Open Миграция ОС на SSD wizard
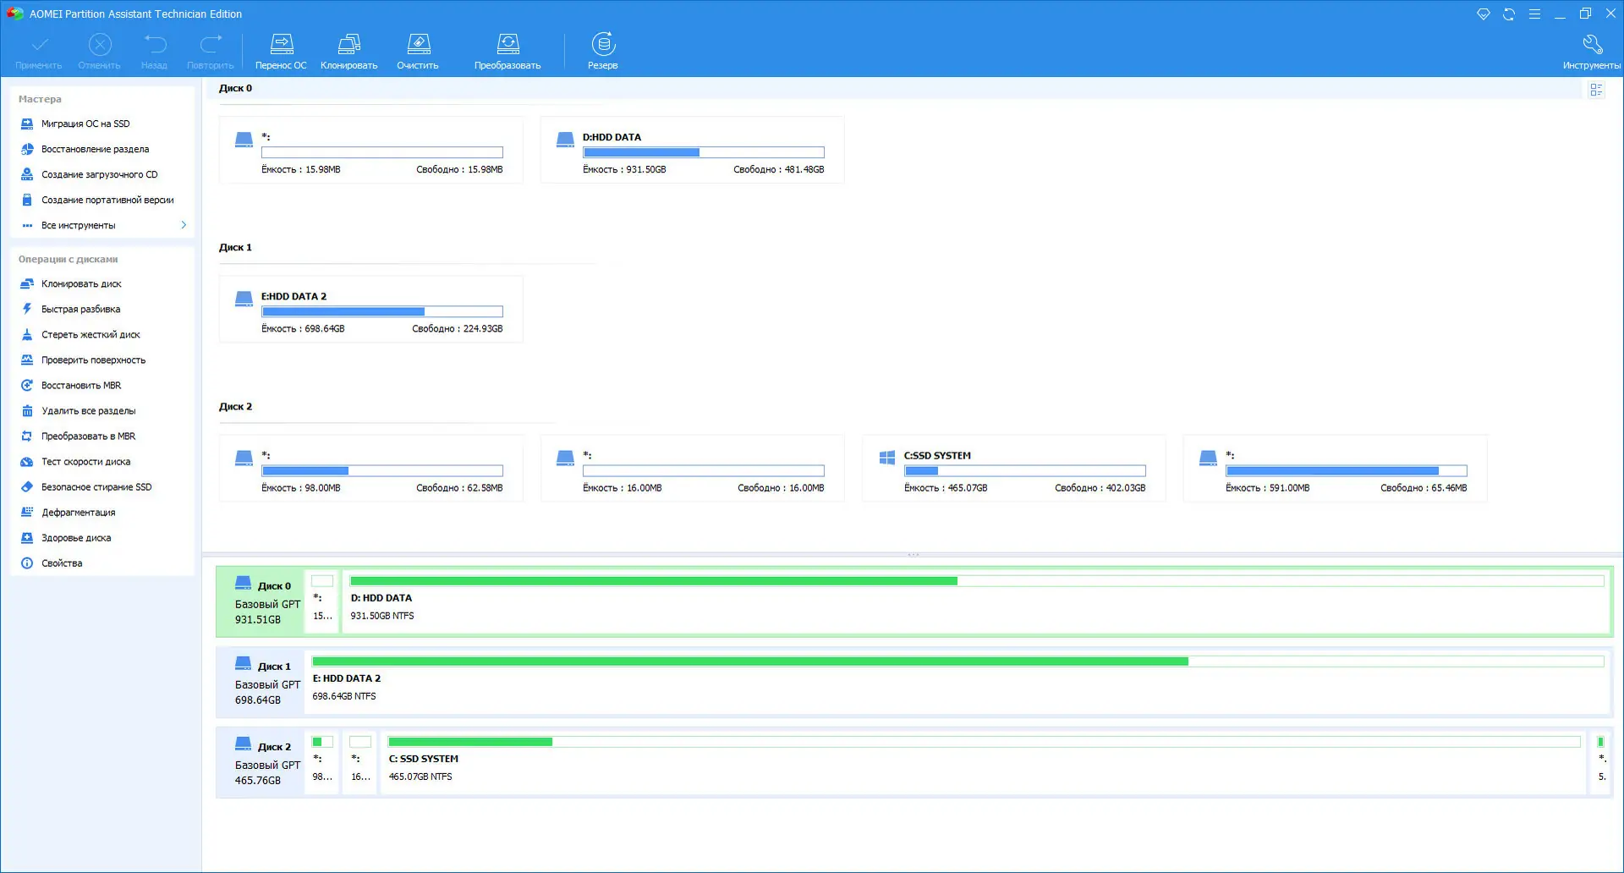This screenshot has height=873, width=1624. tap(86, 124)
